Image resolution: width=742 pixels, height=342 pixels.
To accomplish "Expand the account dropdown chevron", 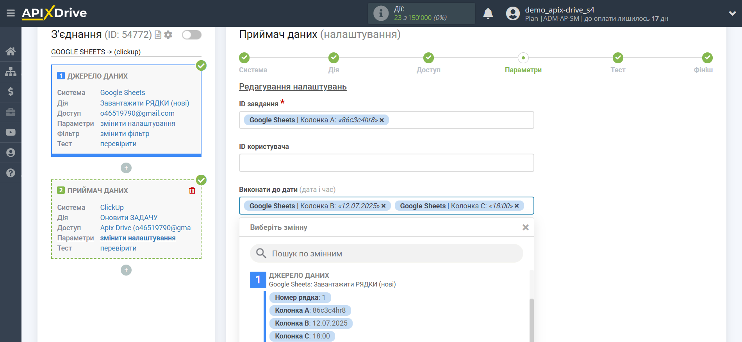I will tap(732, 13).
